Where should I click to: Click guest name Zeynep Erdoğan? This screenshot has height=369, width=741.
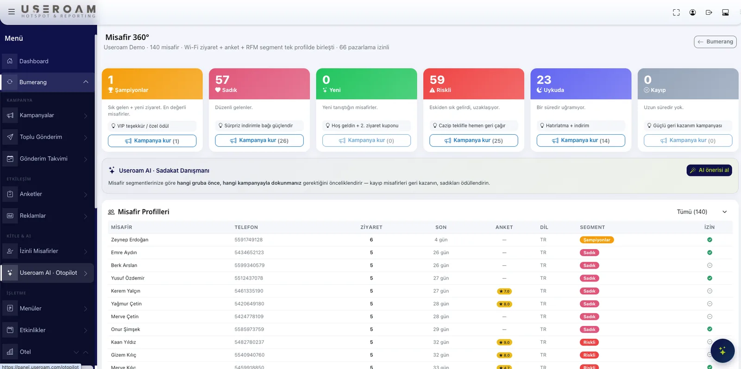tap(130, 240)
